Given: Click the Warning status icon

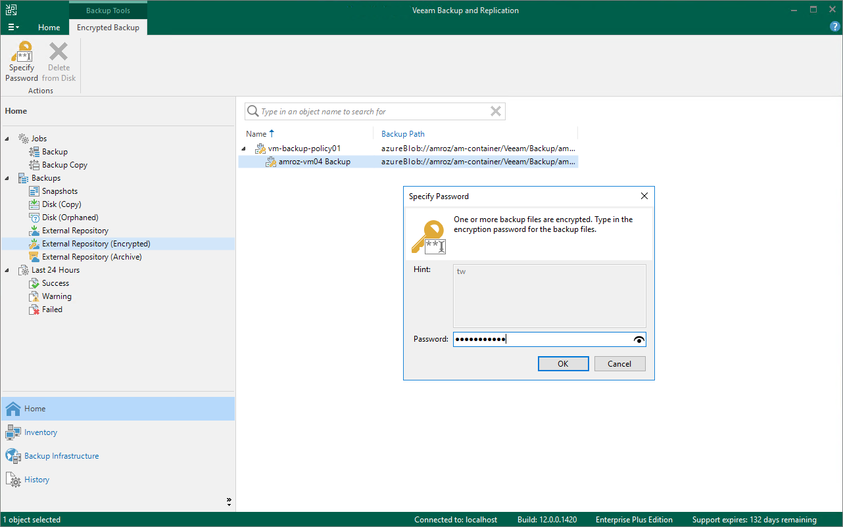Looking at the screenshot, I should click(34, 296).
